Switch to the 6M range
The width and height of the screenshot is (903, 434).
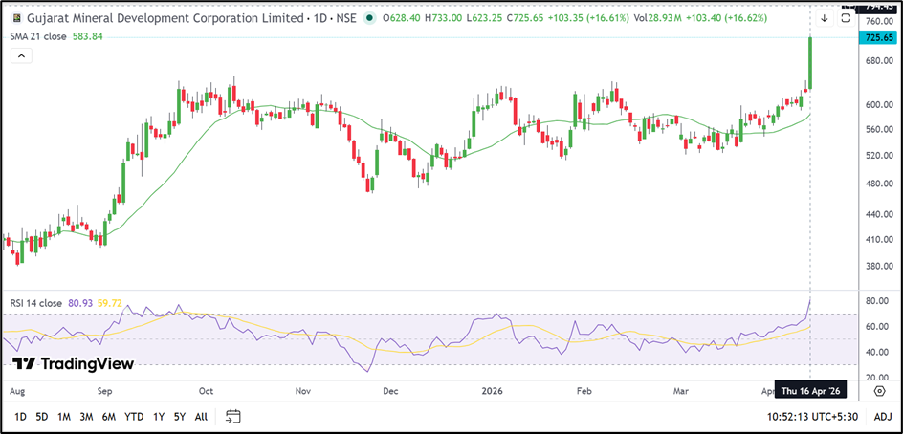click(x=109, y=416)
